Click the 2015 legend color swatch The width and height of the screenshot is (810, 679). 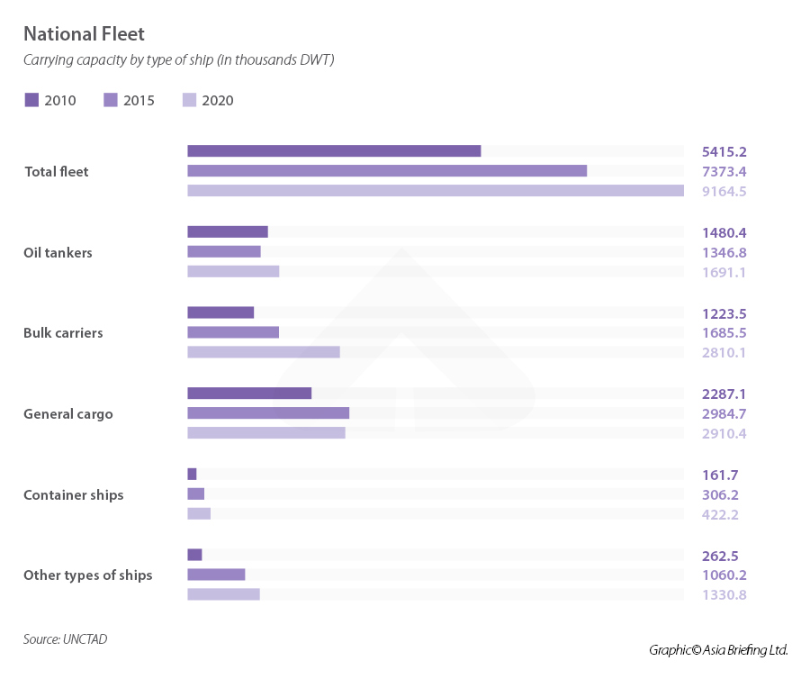(112, 100)
